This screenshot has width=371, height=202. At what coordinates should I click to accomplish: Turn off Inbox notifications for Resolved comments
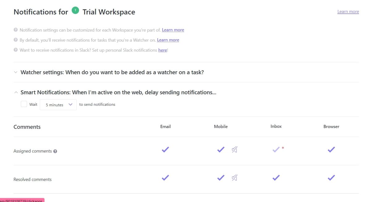click(x=276, y=178)
